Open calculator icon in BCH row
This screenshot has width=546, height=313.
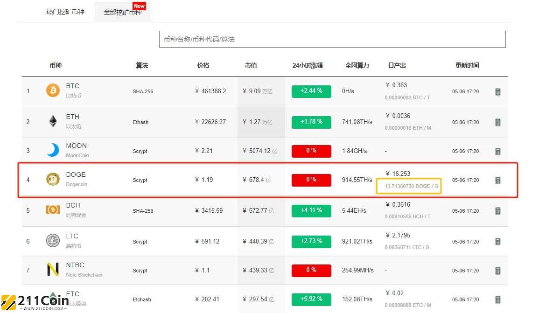(498, 211)
